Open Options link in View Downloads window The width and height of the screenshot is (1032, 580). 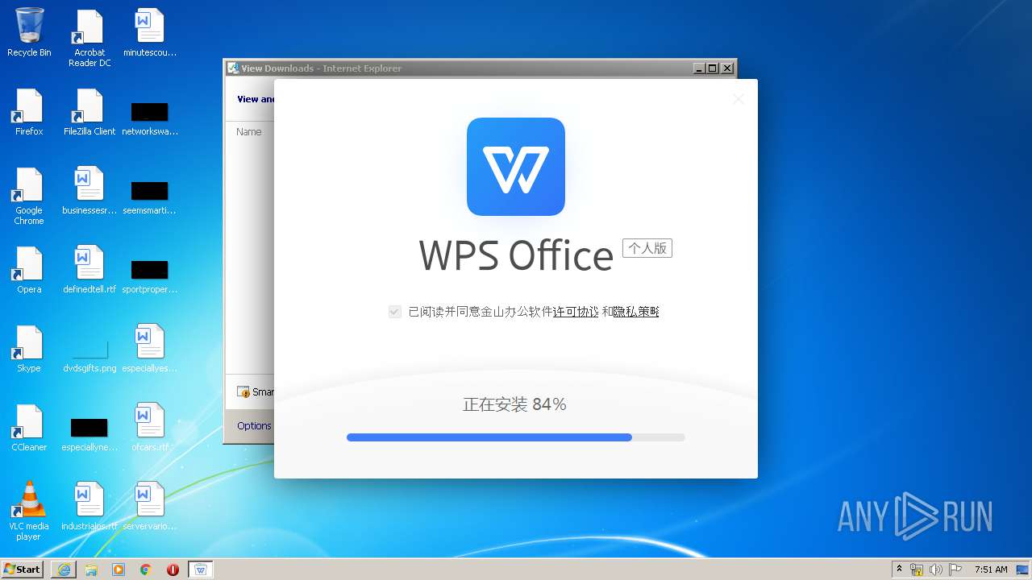click(x=254, y=426)
